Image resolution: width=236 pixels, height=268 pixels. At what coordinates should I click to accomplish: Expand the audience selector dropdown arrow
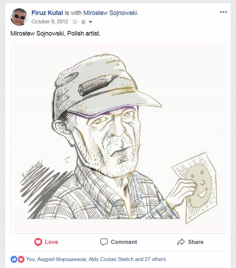(91, 22)
